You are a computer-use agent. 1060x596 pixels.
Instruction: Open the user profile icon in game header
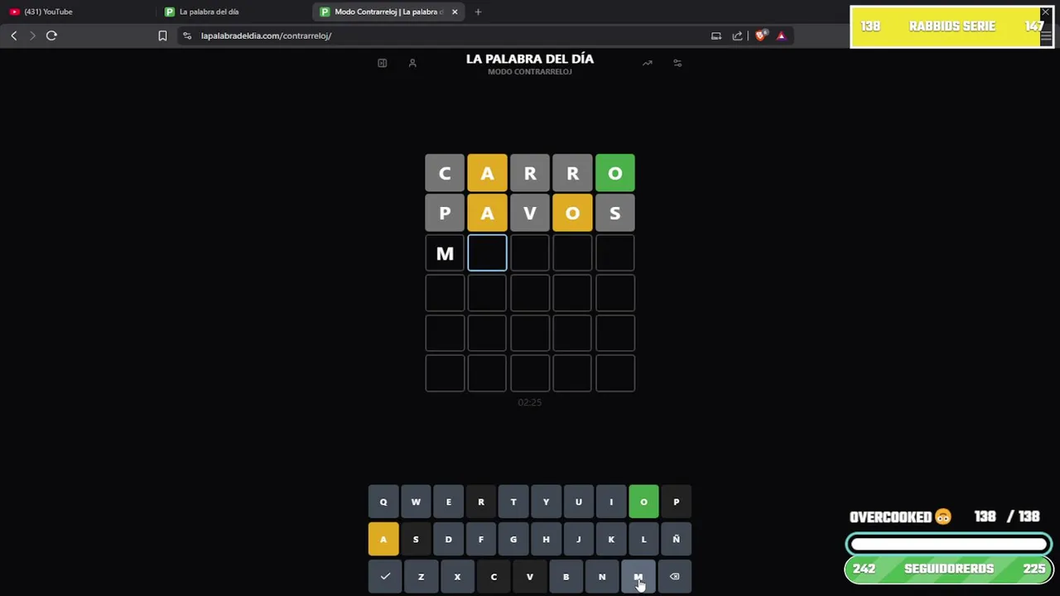point(412,63)
